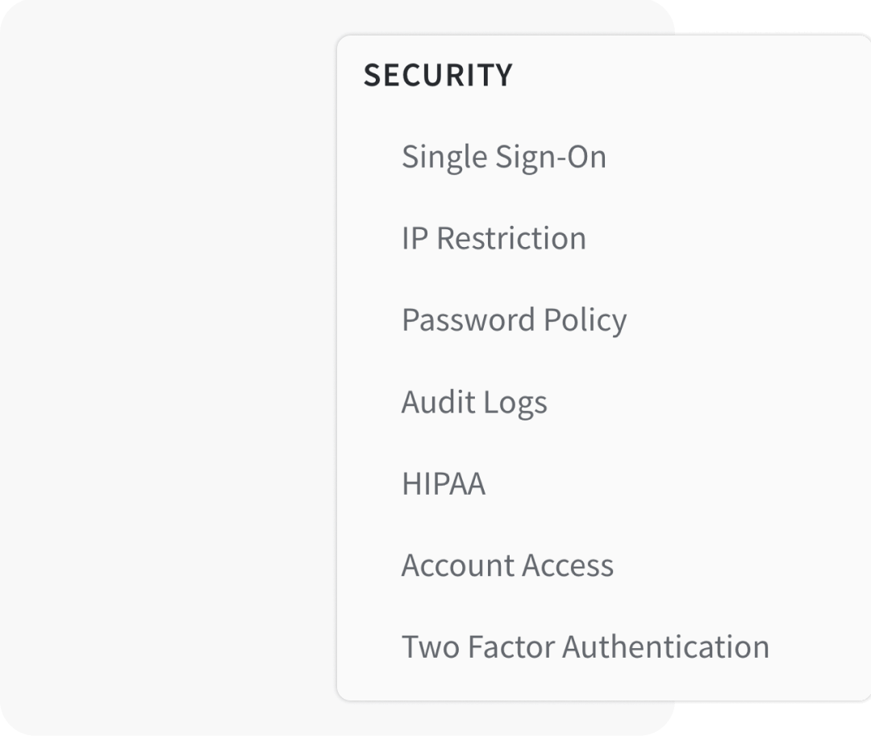Click the SECURITY section heading

439,74
